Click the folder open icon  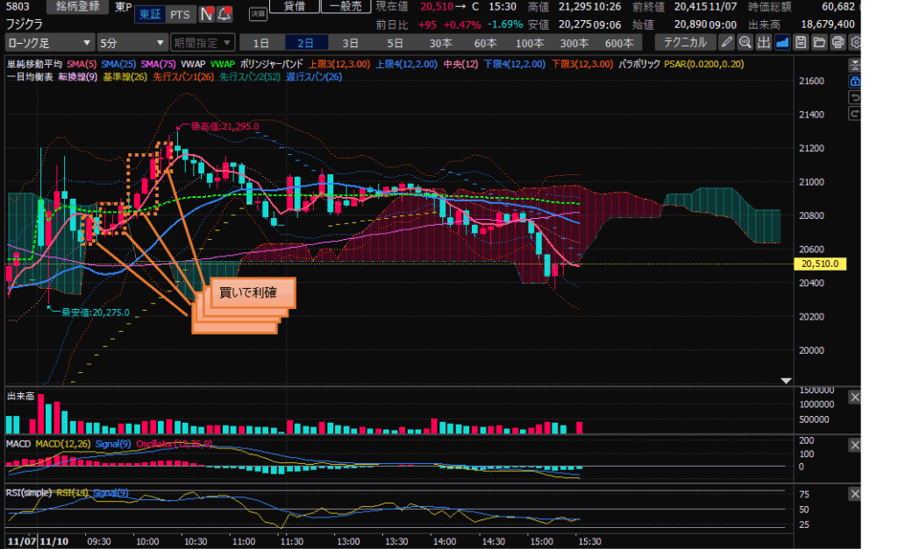pos(819,42)
